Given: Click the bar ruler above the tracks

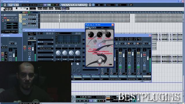Looking at the screenshot, I should (x=111, y=12).
